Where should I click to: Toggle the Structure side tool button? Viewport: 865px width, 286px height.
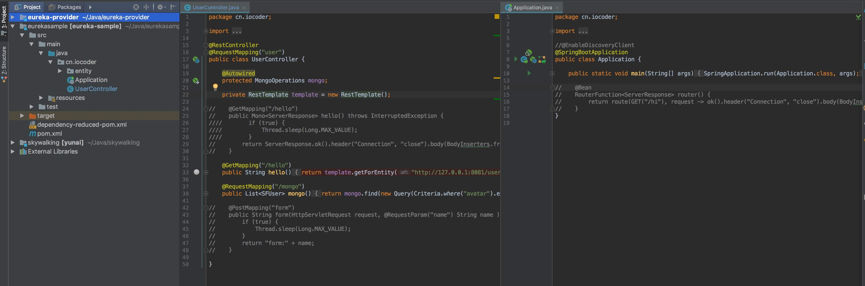[x=4, y=64]
